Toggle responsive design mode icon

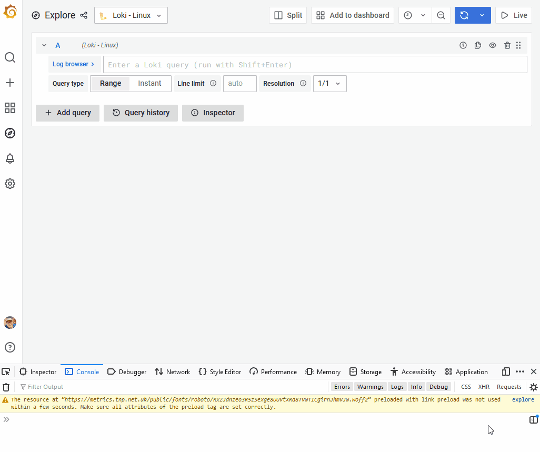pyautogui.click(x=506, y=372)
